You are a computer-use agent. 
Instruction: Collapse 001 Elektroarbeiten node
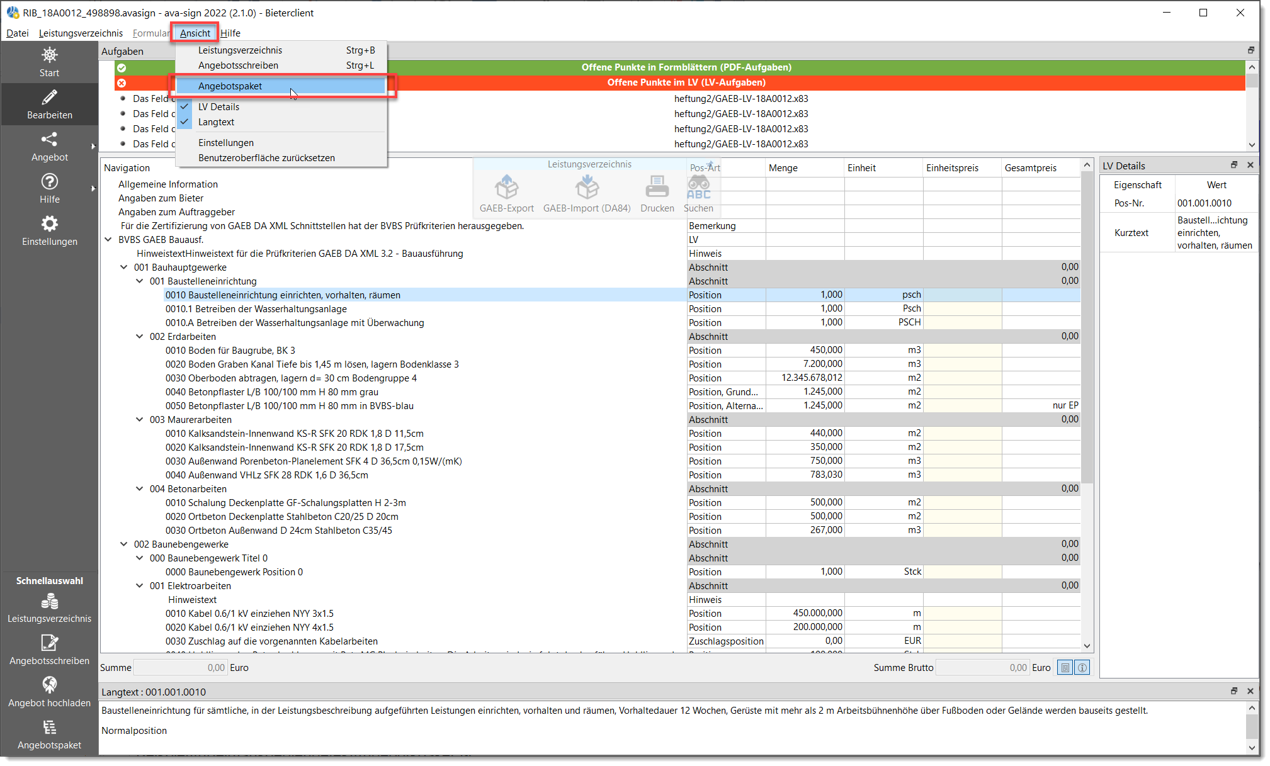(140, 585)
